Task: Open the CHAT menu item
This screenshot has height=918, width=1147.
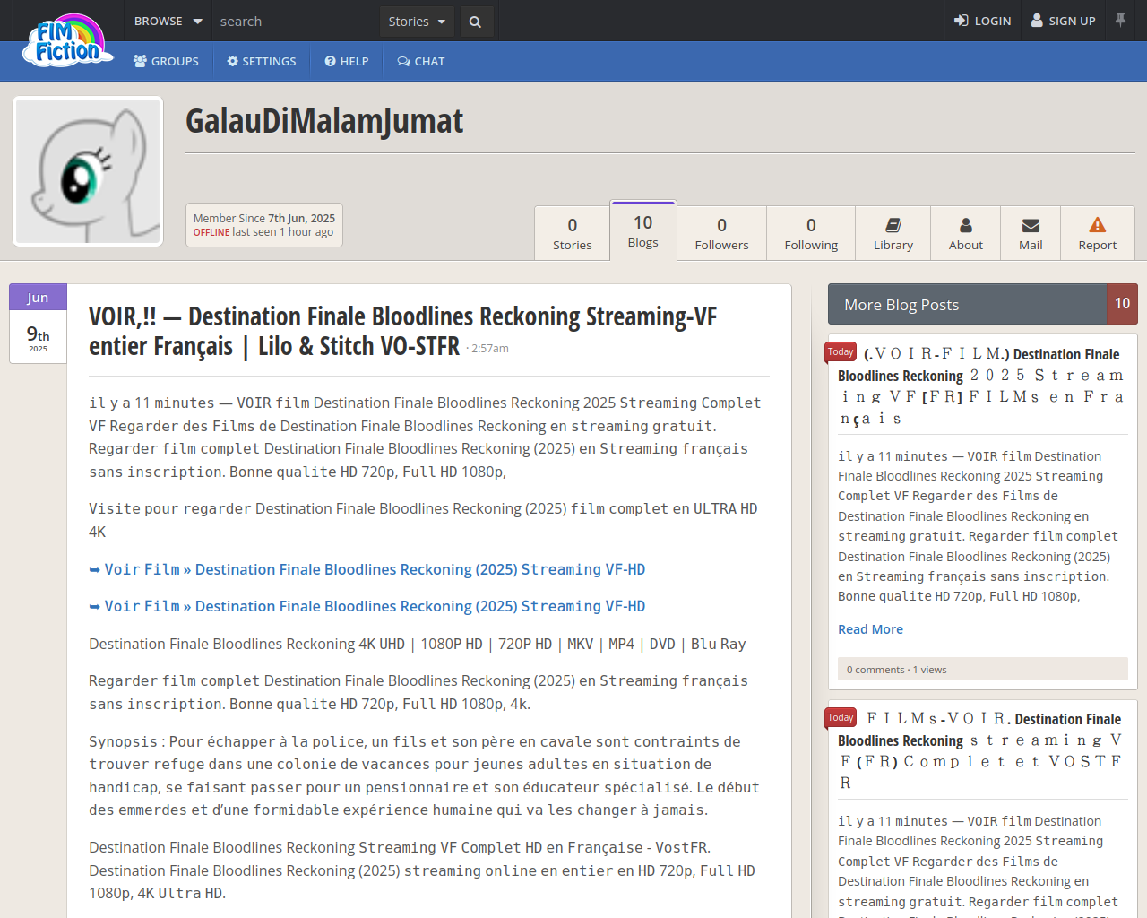Action: click(421, 61)
